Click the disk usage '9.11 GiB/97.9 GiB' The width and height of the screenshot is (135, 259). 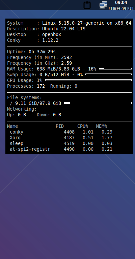click(x=38, y=104)
